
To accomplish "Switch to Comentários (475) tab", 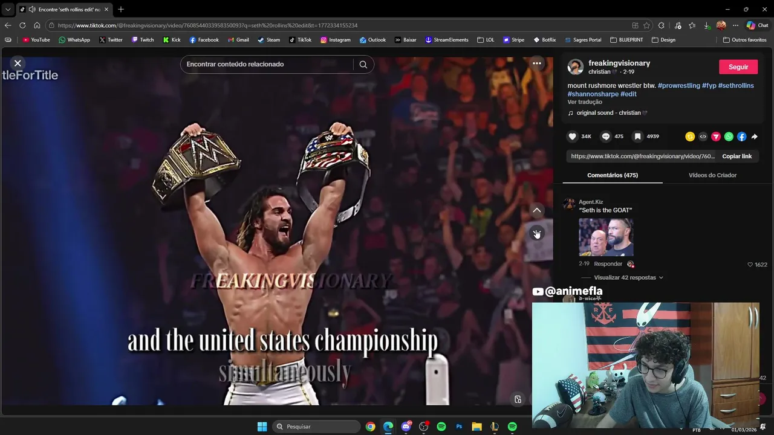I will coord(613,175).
